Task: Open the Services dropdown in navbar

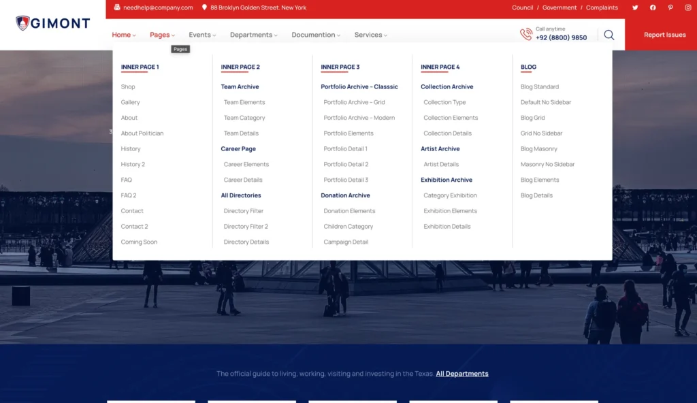Action: pos(370,35)
